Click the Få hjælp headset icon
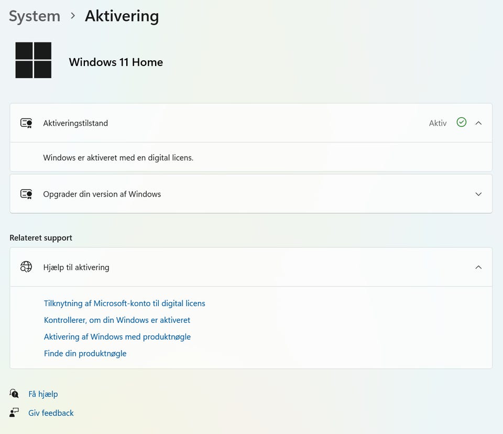 pyautogui.click(x=14, y=393)
